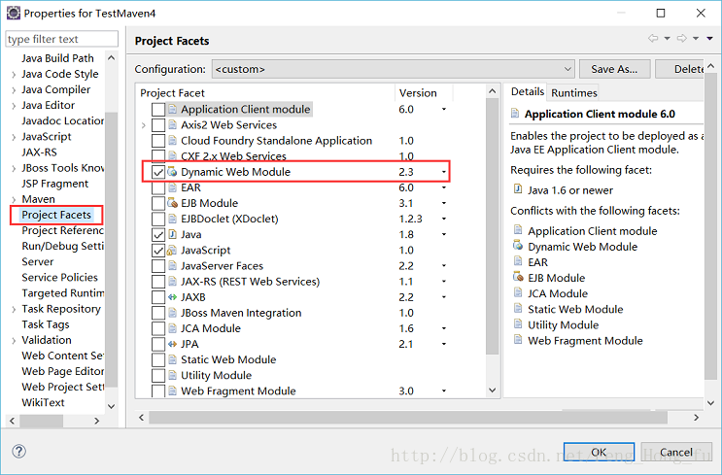Click the JAXB facet arrows icon

[172, 297]
